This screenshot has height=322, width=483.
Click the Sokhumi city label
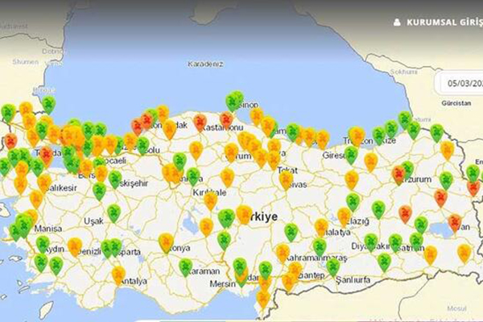404,72
